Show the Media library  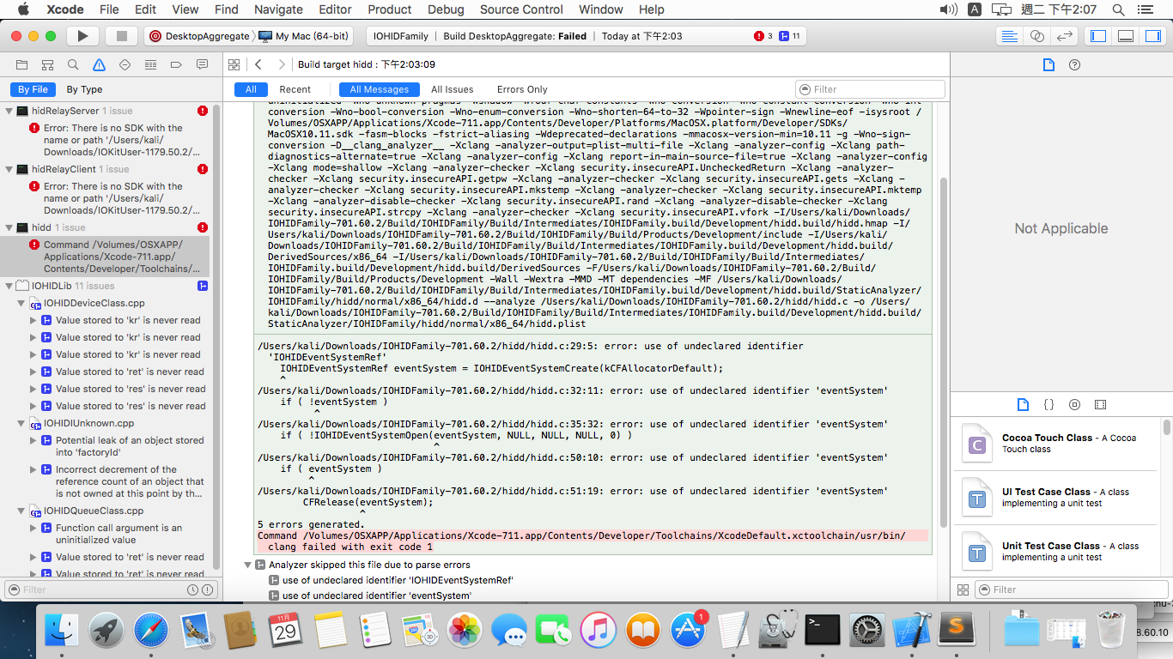(1101, 404)
